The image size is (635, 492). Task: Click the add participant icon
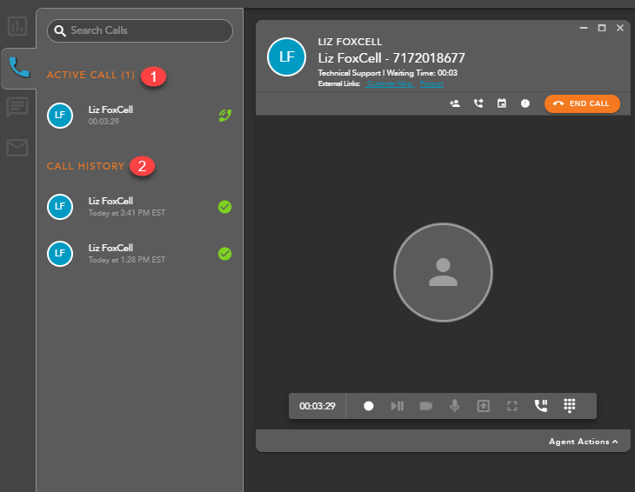click(x=454, y=103)
